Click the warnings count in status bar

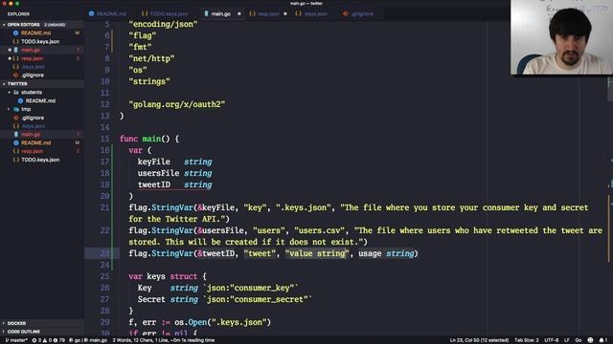point(48,340)
